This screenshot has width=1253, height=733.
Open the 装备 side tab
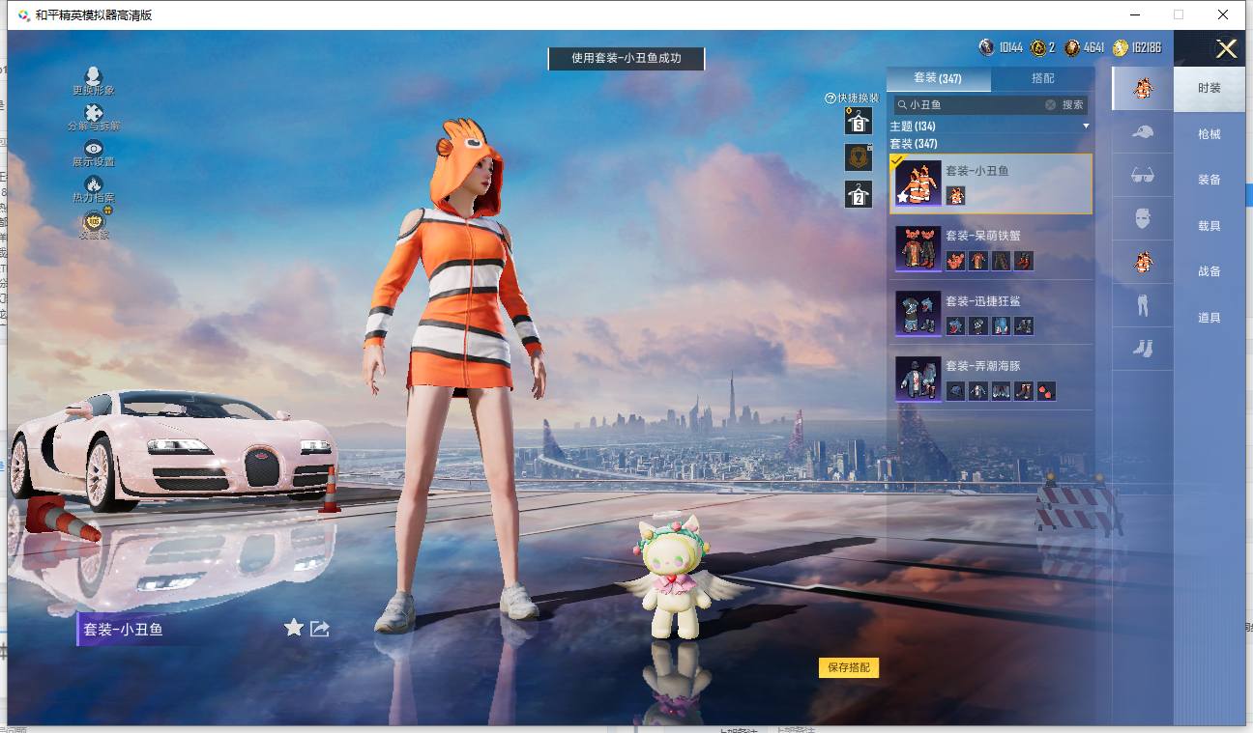tap(1209, 180)
